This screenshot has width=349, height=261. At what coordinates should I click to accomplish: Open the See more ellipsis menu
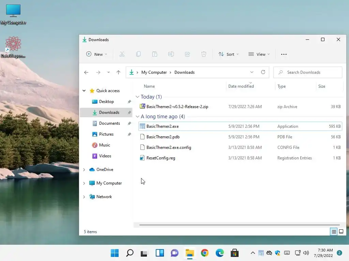click(x=284, y=54)
